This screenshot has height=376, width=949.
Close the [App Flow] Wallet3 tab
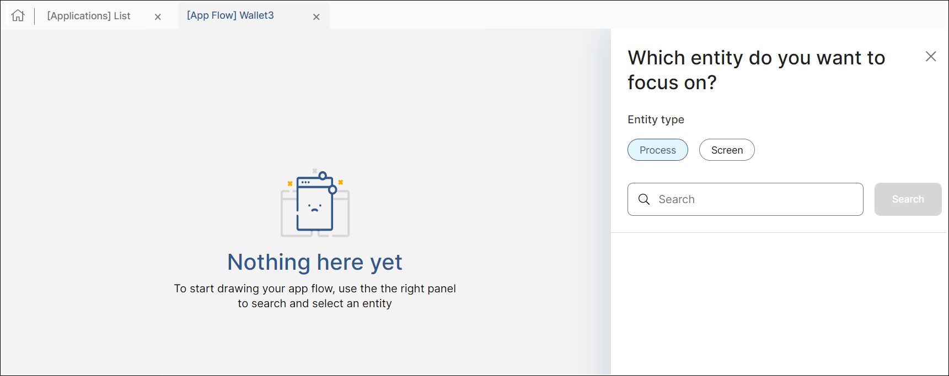pyautogui.click(x=317, y=17)
